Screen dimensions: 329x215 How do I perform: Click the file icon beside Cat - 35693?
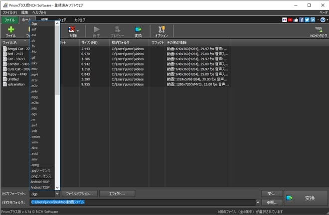[4, 59]
